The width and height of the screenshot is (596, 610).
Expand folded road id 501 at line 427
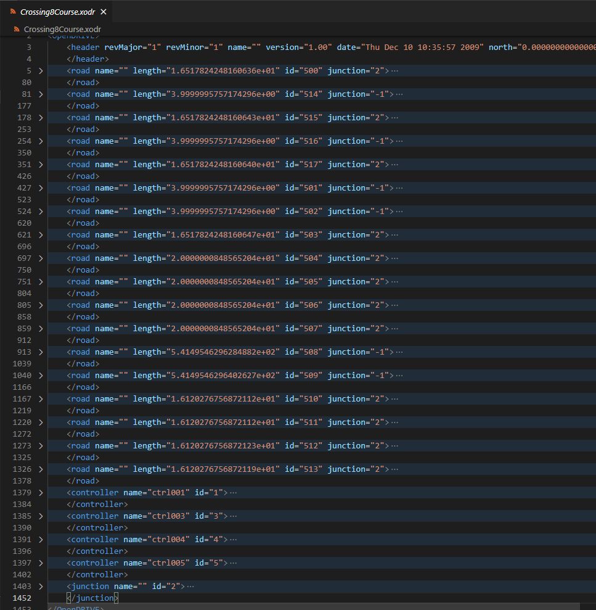[x=41, y=188]
